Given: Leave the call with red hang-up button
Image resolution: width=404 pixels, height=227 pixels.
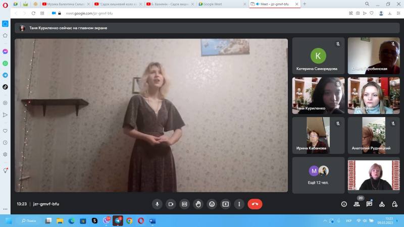Looking at the screenshot, I should tap(255, 204).
